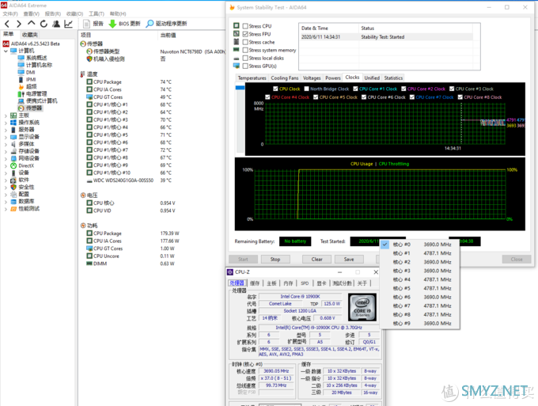Select 核心 #5 in the clock popup
The width and height of the screenshot is (538, 406).
click(420, 288)
